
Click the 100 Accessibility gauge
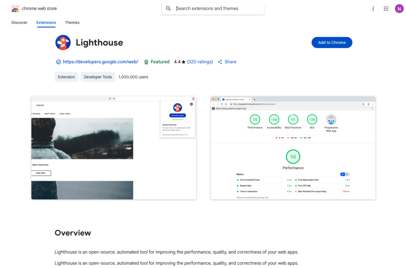point(274,120)
